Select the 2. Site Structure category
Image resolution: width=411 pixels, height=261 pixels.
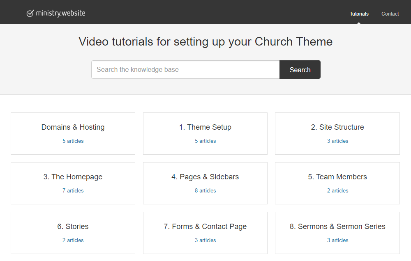(337, 127)
